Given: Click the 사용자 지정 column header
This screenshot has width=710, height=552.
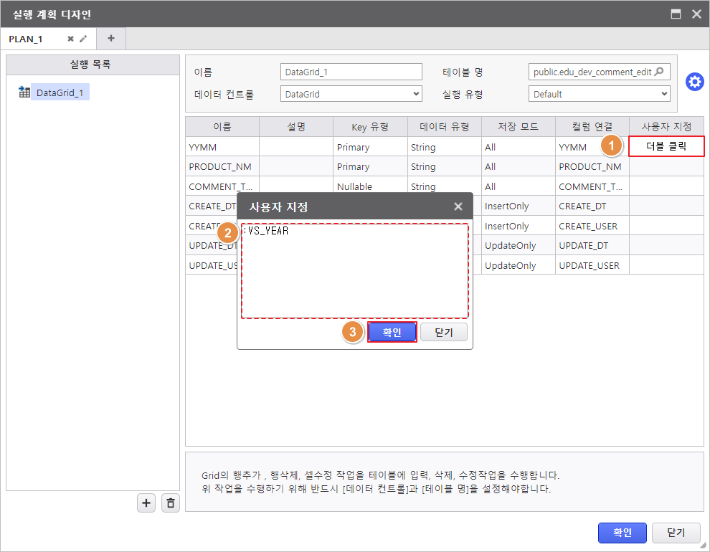Looking at the screenshot, I should click(x=666, y=127).
